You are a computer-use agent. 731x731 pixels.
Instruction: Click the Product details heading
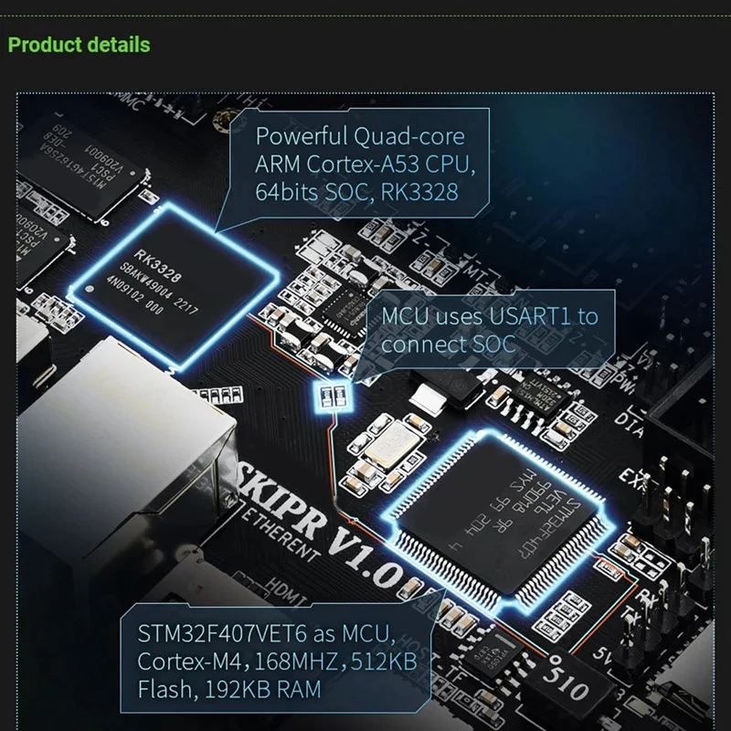[x=79, y=45]
